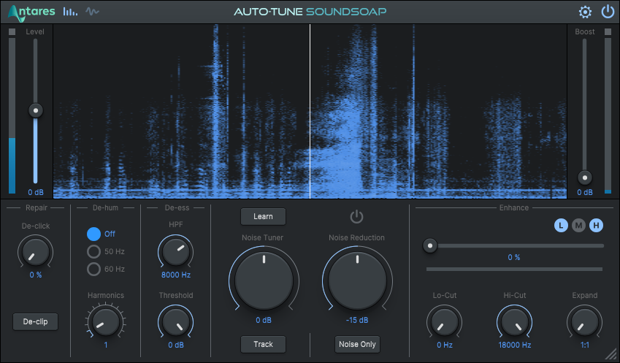Click the Noise Tuner 0 dB value
The image size is (620, 363).
tap(264, 321)
